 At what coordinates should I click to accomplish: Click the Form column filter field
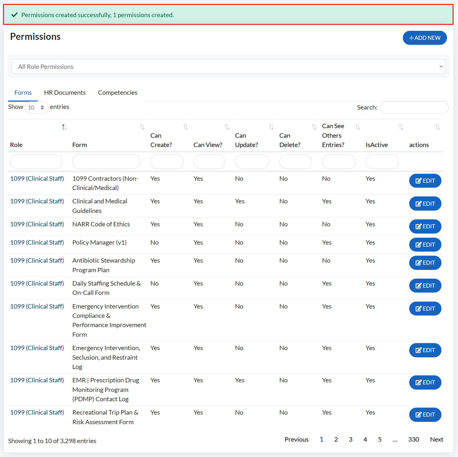pyautogui.click(x=106, y=162)
